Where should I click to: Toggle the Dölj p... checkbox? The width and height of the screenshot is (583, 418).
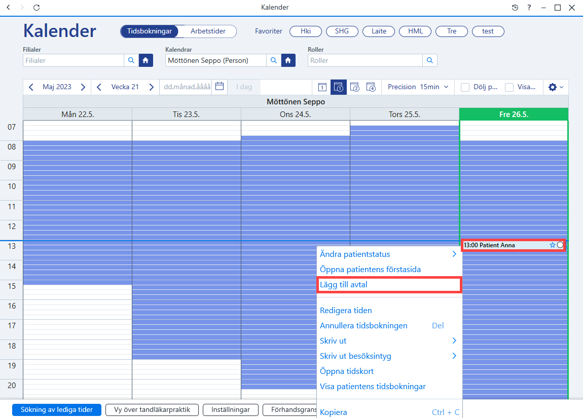(x=465, y=87)
